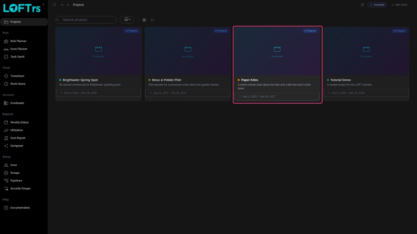
Task: Open the Overheads table icon
Action: tap(6, 103)
